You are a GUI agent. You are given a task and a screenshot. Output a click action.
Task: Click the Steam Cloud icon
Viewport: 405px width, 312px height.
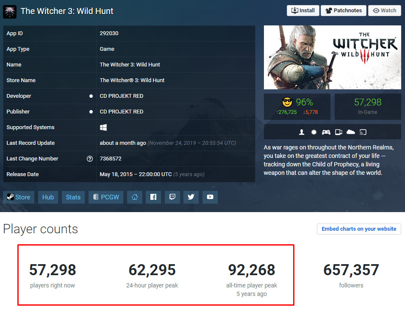[350, 132]
